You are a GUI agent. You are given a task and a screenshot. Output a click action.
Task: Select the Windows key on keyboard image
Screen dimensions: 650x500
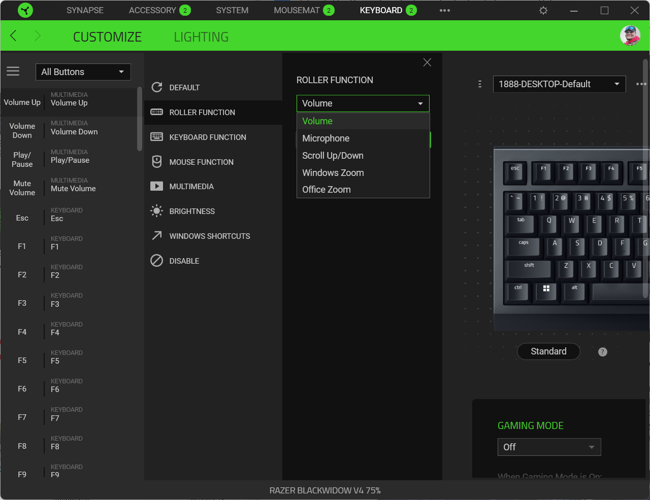pos(546,291)
